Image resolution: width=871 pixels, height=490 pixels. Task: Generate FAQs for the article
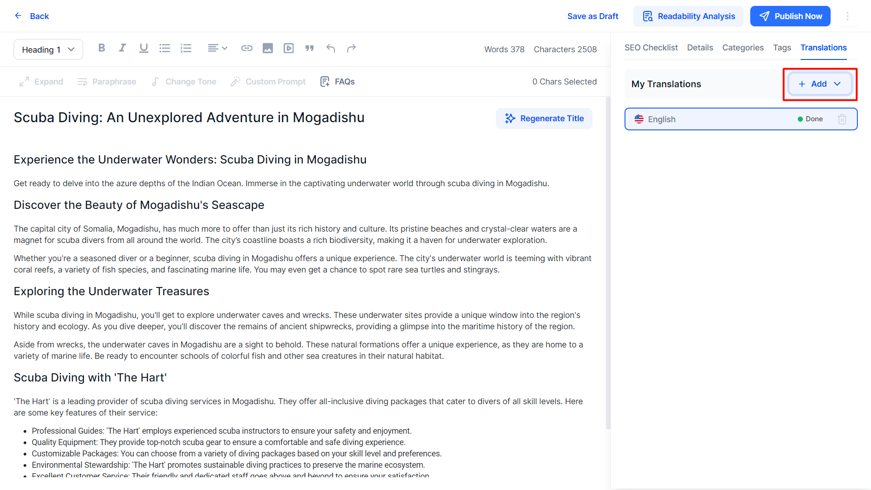point(337,82)
